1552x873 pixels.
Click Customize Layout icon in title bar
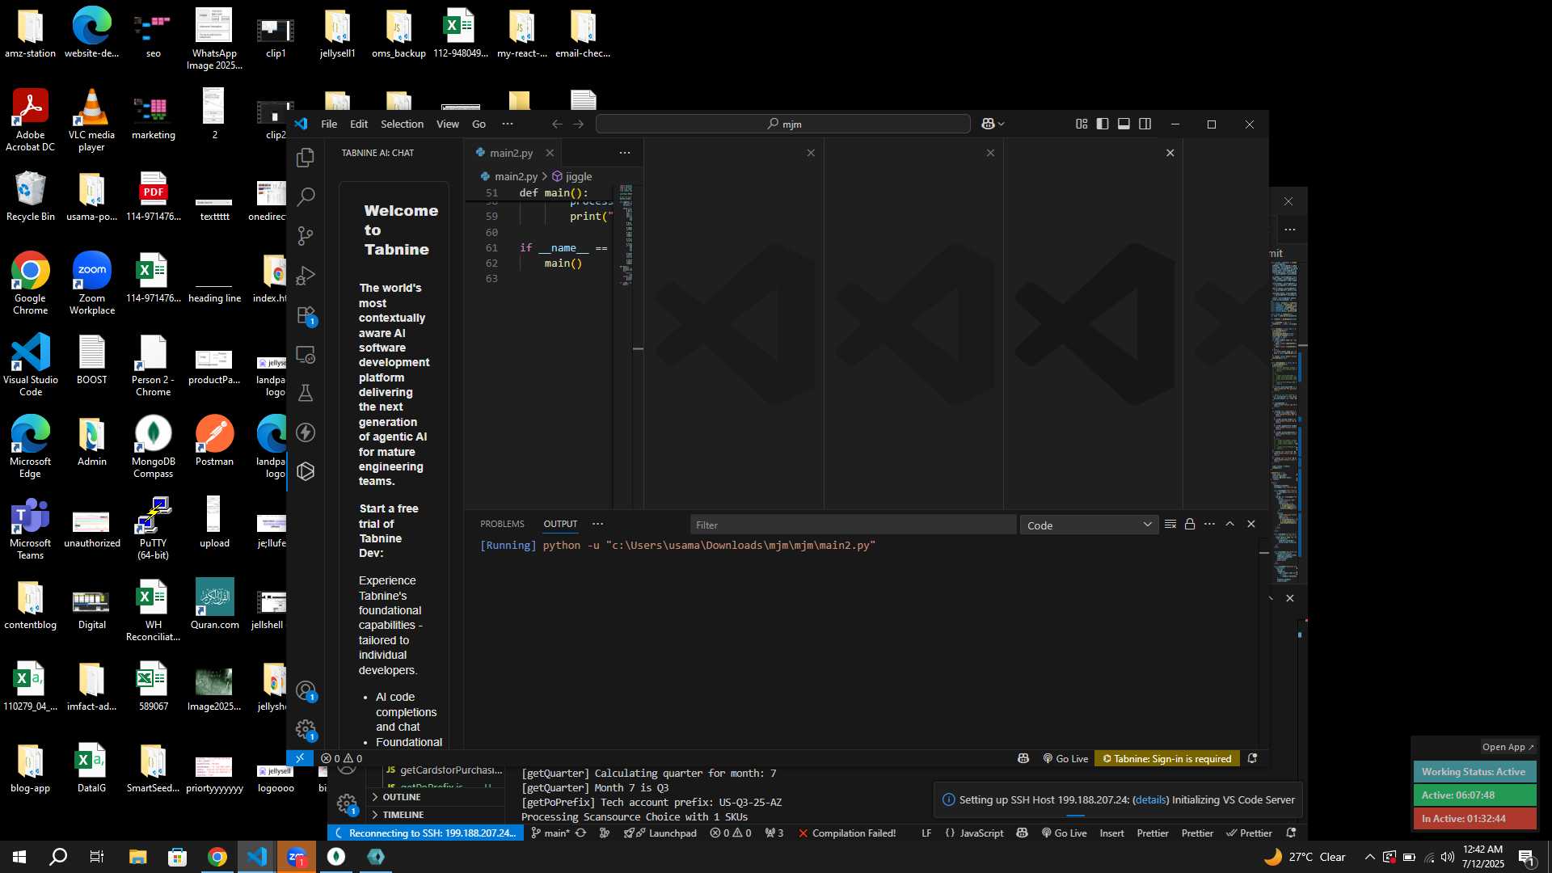pos(1082,124)
